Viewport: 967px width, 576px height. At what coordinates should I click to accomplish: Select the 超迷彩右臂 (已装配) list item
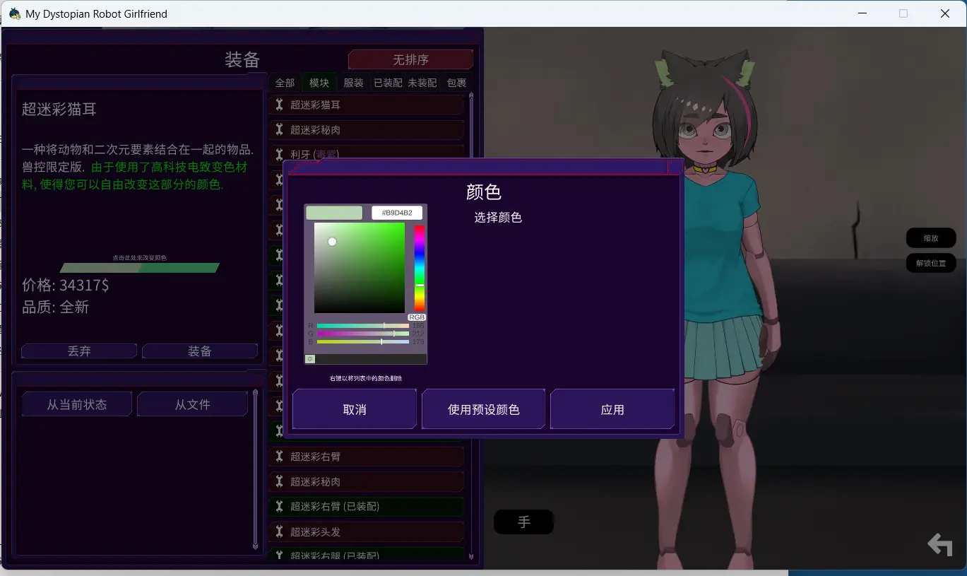pos(367,507)
